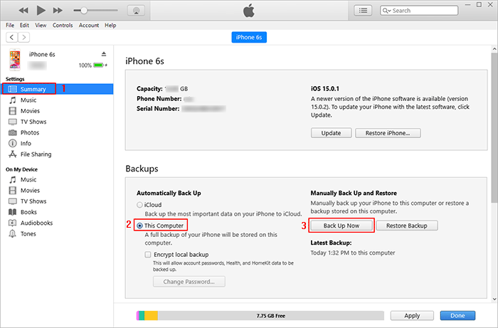The image size is (498, 328).
Task: Select the iCloud radio button
Action: 139,205
